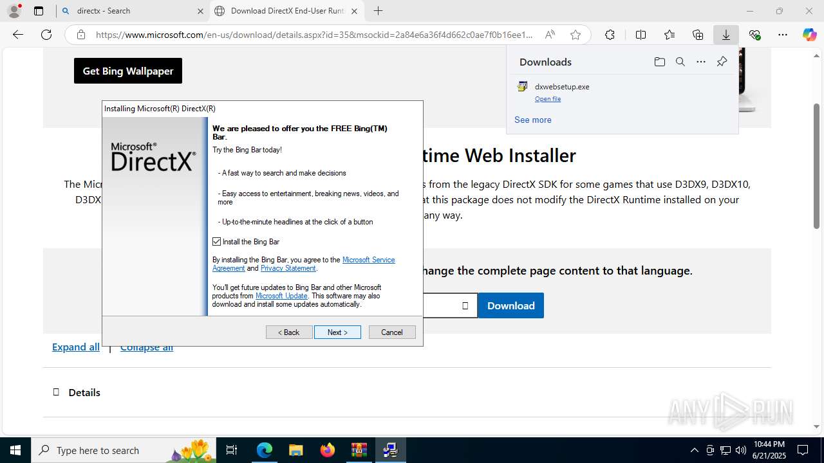
Task: Open File Explorer from taskbar
Action: tap(295, 450)
